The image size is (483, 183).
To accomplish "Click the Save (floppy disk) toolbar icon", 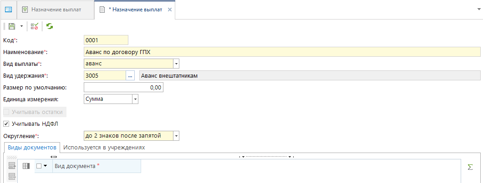I will pyautogui.click(x=12, y=27).
